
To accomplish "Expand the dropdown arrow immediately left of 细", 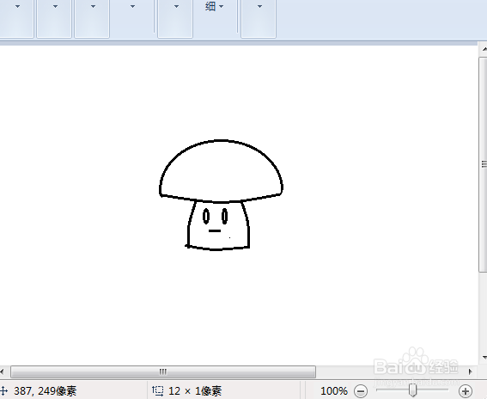I will (176, 6).
